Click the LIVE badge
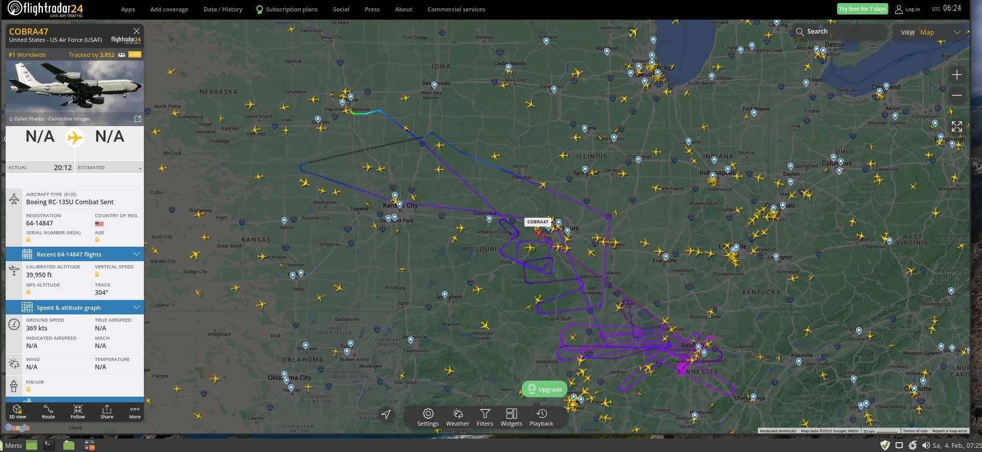 tap(135, 54)
